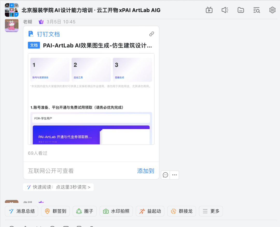Viewport: 280px width, 227px height.
Task: Click the group announcement speaker icon
Action: 225,10
